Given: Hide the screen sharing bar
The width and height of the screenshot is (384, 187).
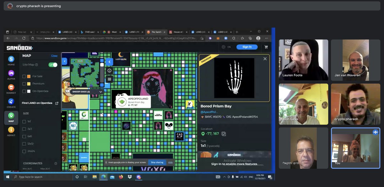Looking at the screenshot, I should click(x=171, y=162).
